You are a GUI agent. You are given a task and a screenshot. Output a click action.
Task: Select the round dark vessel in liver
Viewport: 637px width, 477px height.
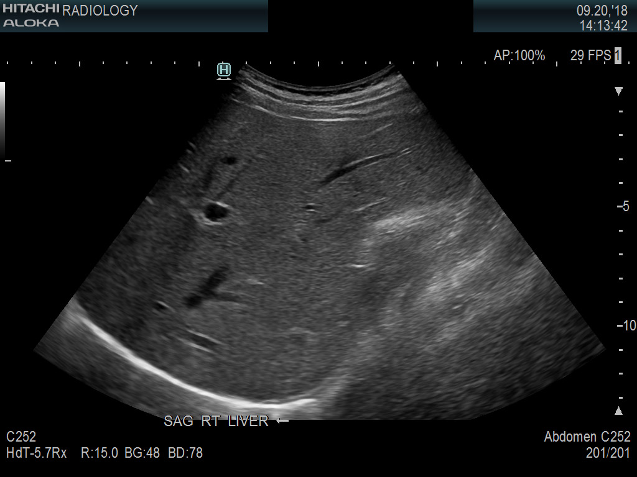(x=217, y=212)
